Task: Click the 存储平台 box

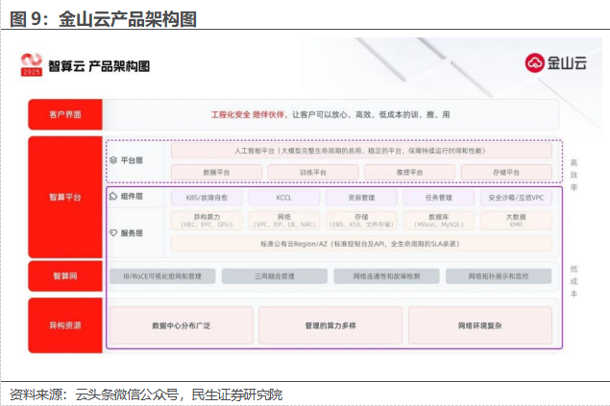Action: tap(506, 172)
